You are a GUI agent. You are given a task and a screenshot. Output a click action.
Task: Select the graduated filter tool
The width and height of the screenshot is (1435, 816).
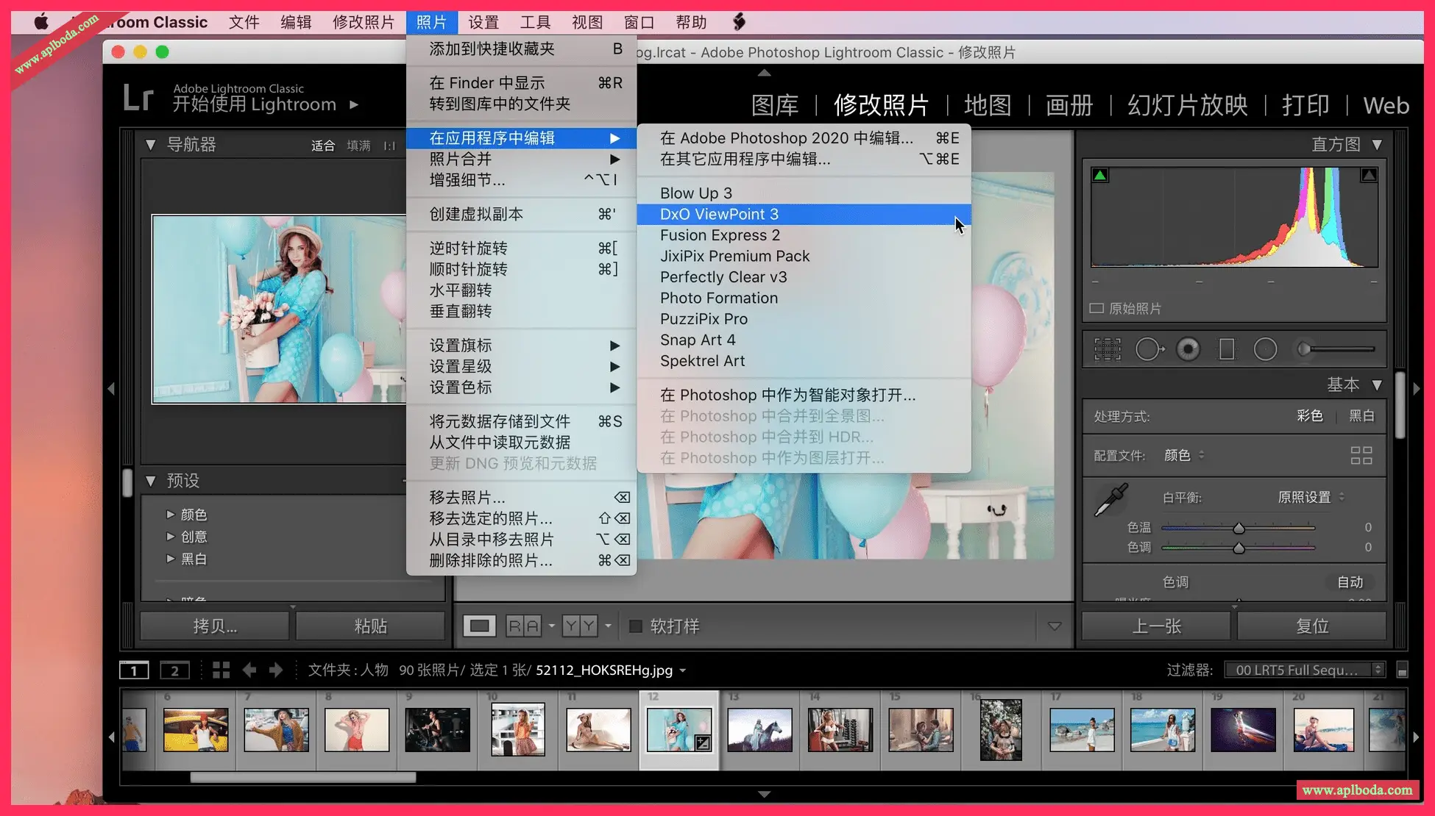coord(1227,349)
